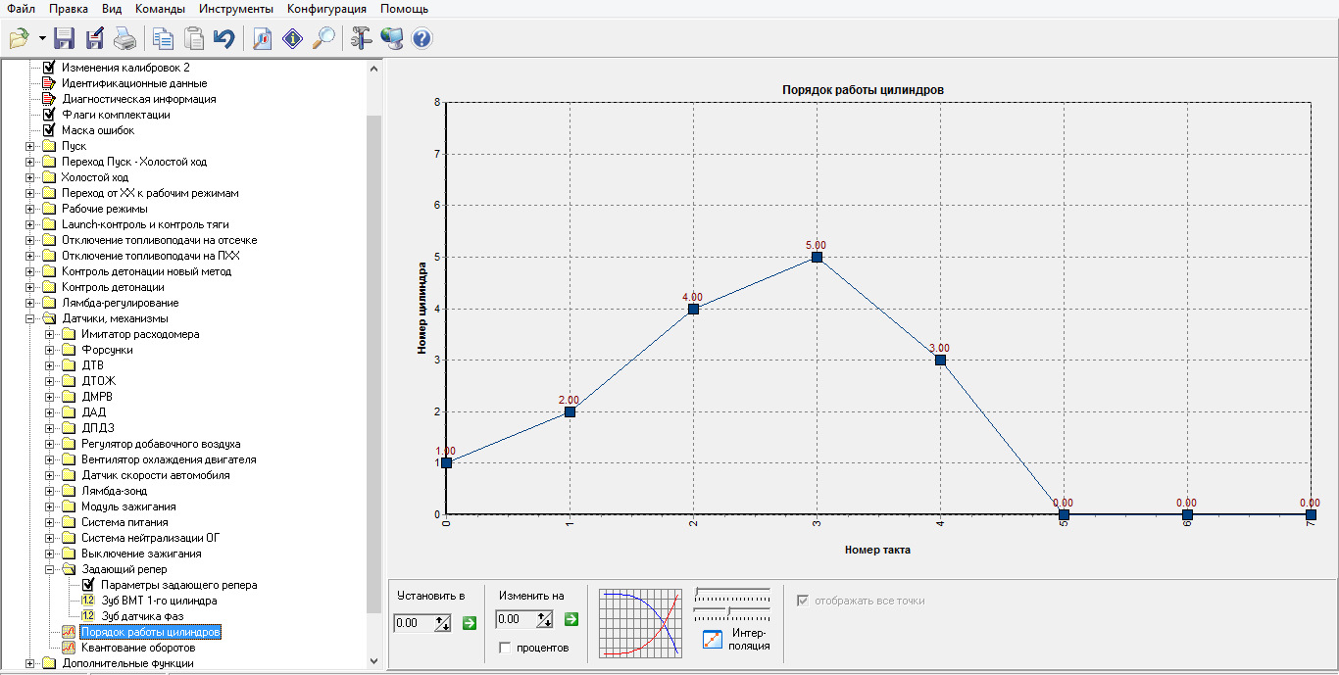Open file with the folder icon
Screen dimensions: 1339x675
pyautogui.click(x=19, y=39)
